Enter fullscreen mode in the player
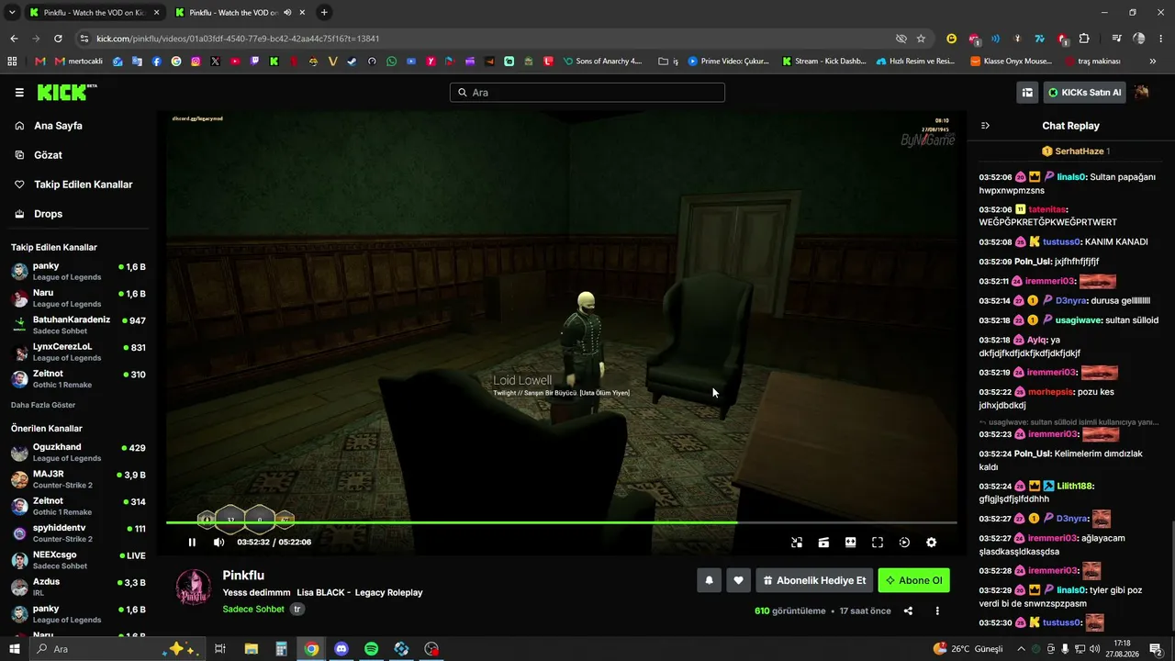1175x661 pixels. pos(878,543)
